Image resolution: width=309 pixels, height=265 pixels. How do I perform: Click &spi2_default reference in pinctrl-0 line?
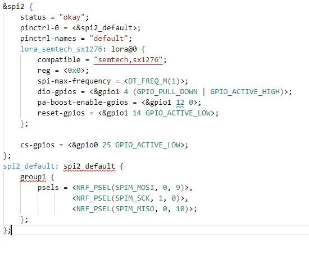[104, 27]
